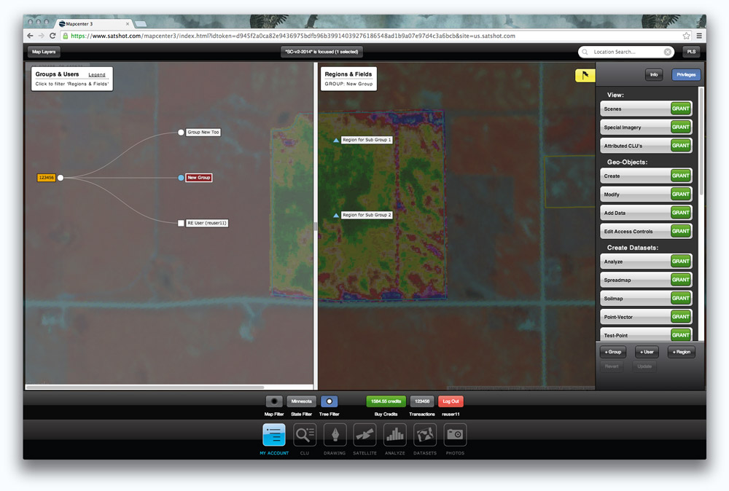Open the Analyze chart tool
The width and height of the screenshot is (729, 491).
pyautogui.click(x=394, y=435)
